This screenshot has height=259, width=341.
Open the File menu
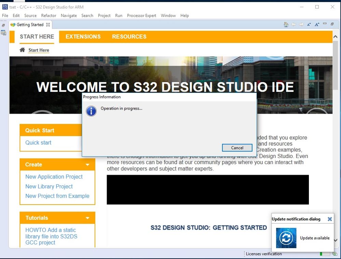tap(5, 16)
